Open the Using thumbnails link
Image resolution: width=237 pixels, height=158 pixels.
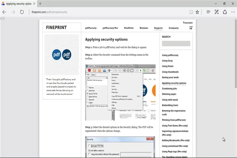[x=170, y=72]
